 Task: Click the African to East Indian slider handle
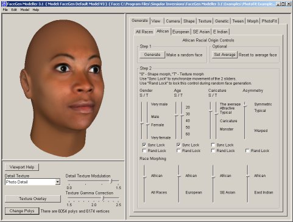(248, 176)
